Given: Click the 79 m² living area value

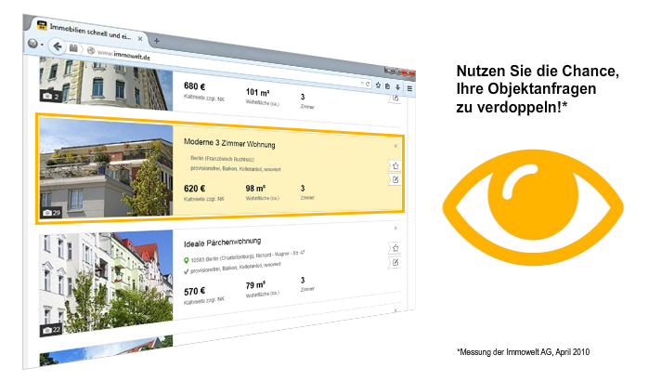Looking at the screenshot, I should tap(255, 285).
